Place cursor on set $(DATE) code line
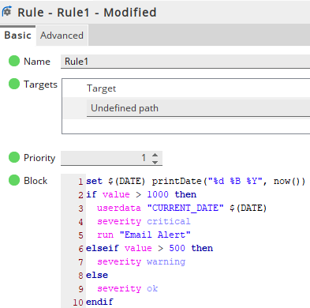Image resolution: width=310 pixels, height=308 pixels. click(x=196, y=181)
